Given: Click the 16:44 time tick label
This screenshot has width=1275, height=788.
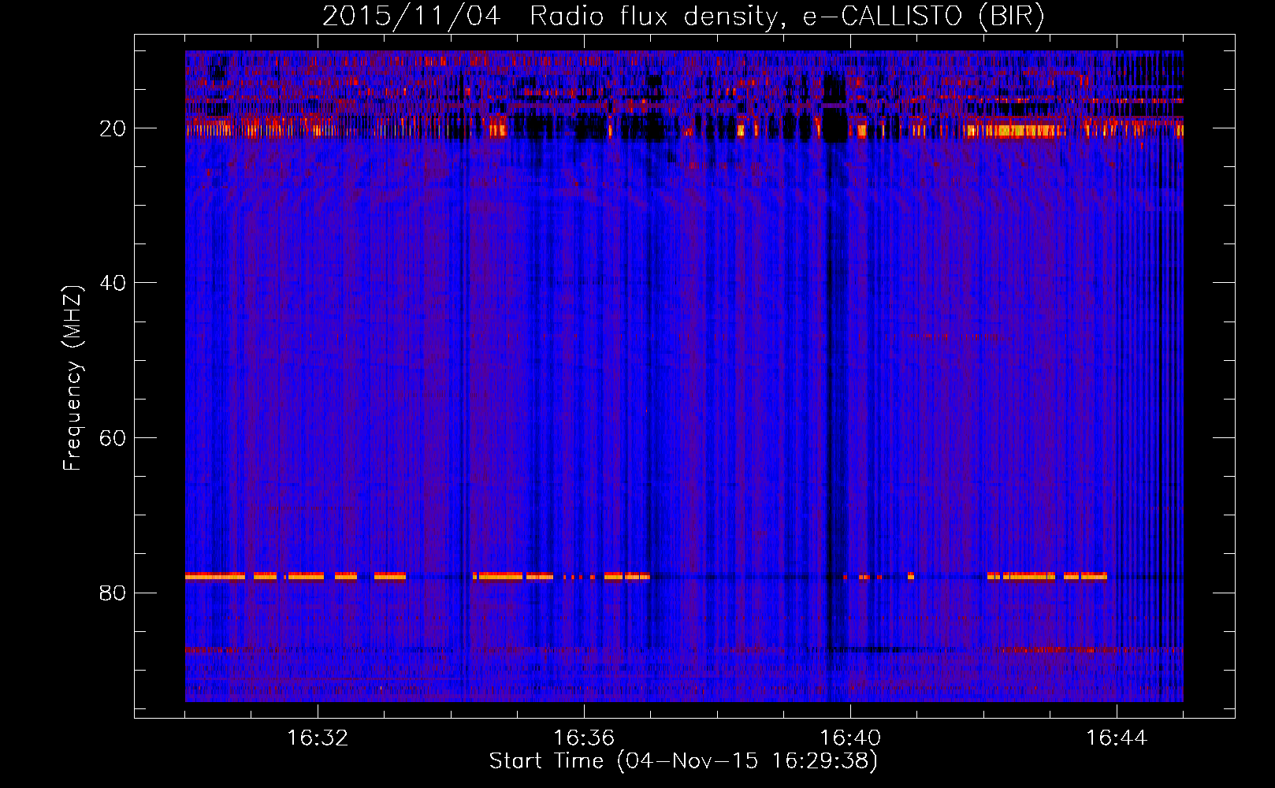Looking at the screenshot, I should coord(1117,738).
